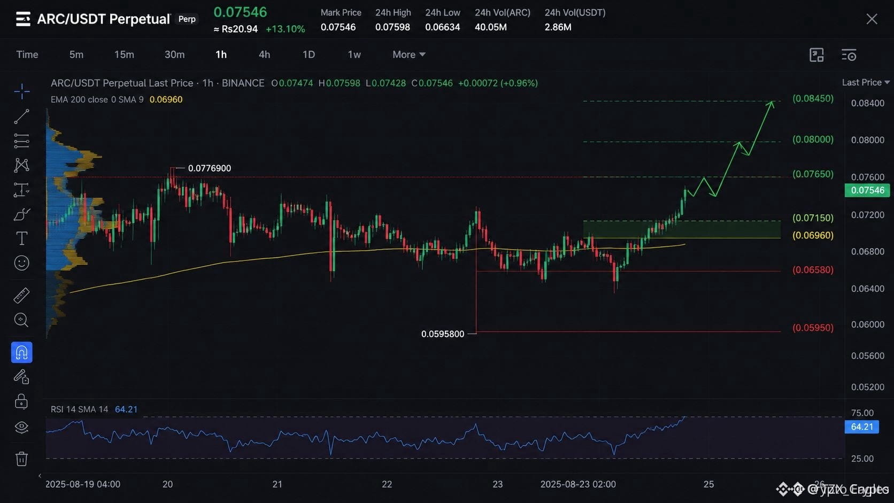
Task: Switch to the 1D timeframe
Action: (309, 55)
